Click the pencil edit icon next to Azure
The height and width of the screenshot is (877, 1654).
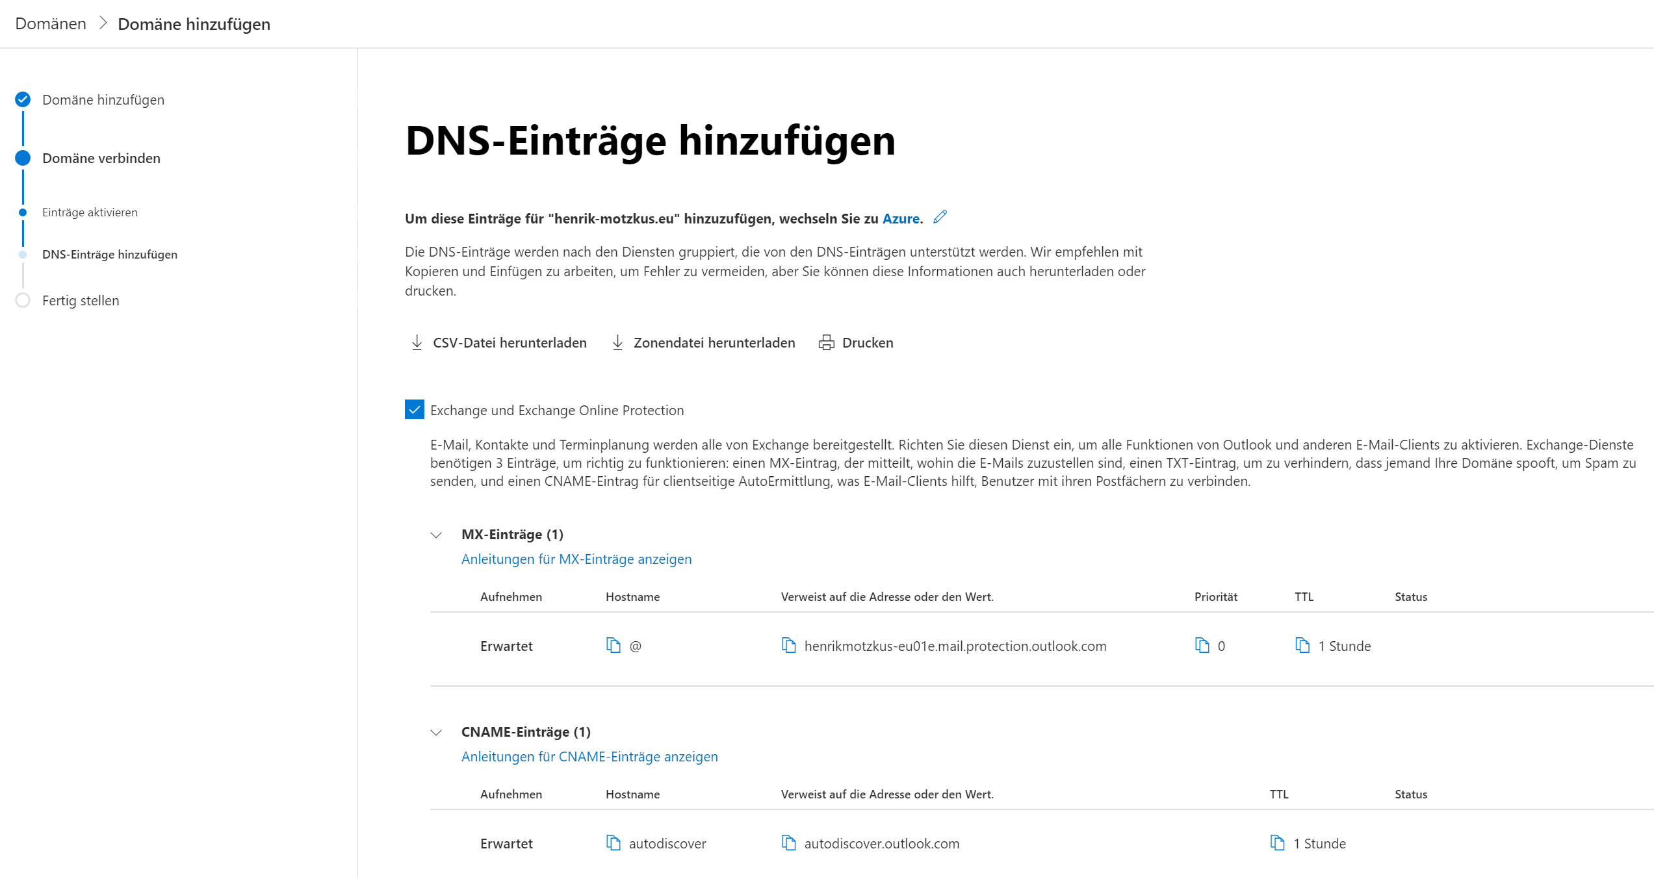point(940,217)
